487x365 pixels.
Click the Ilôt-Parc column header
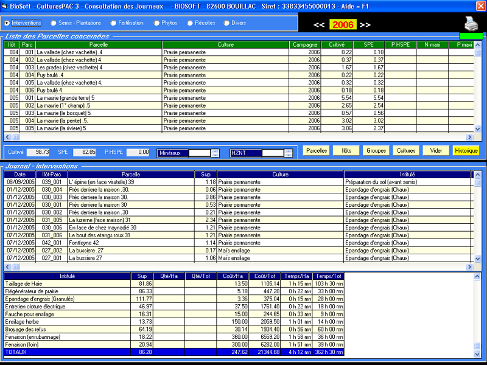click(52, 175)
